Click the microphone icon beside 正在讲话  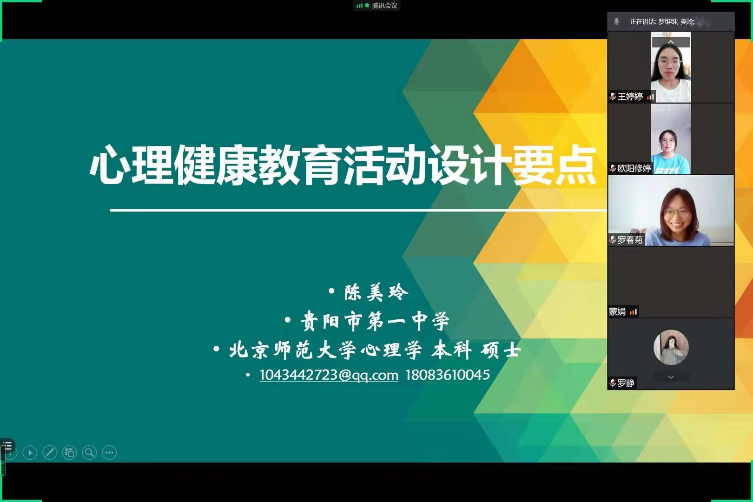click(x=617, y=21)
